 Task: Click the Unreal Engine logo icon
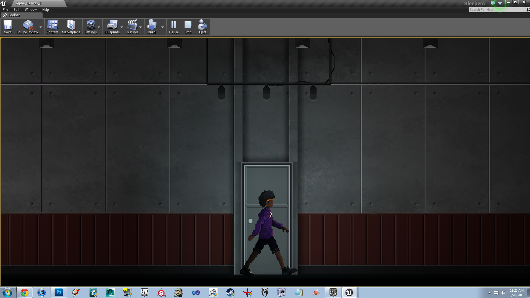click(x=4, y=3)
